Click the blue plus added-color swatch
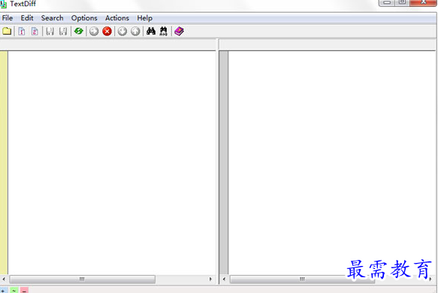The image size is (438, 293). point(3,290)
